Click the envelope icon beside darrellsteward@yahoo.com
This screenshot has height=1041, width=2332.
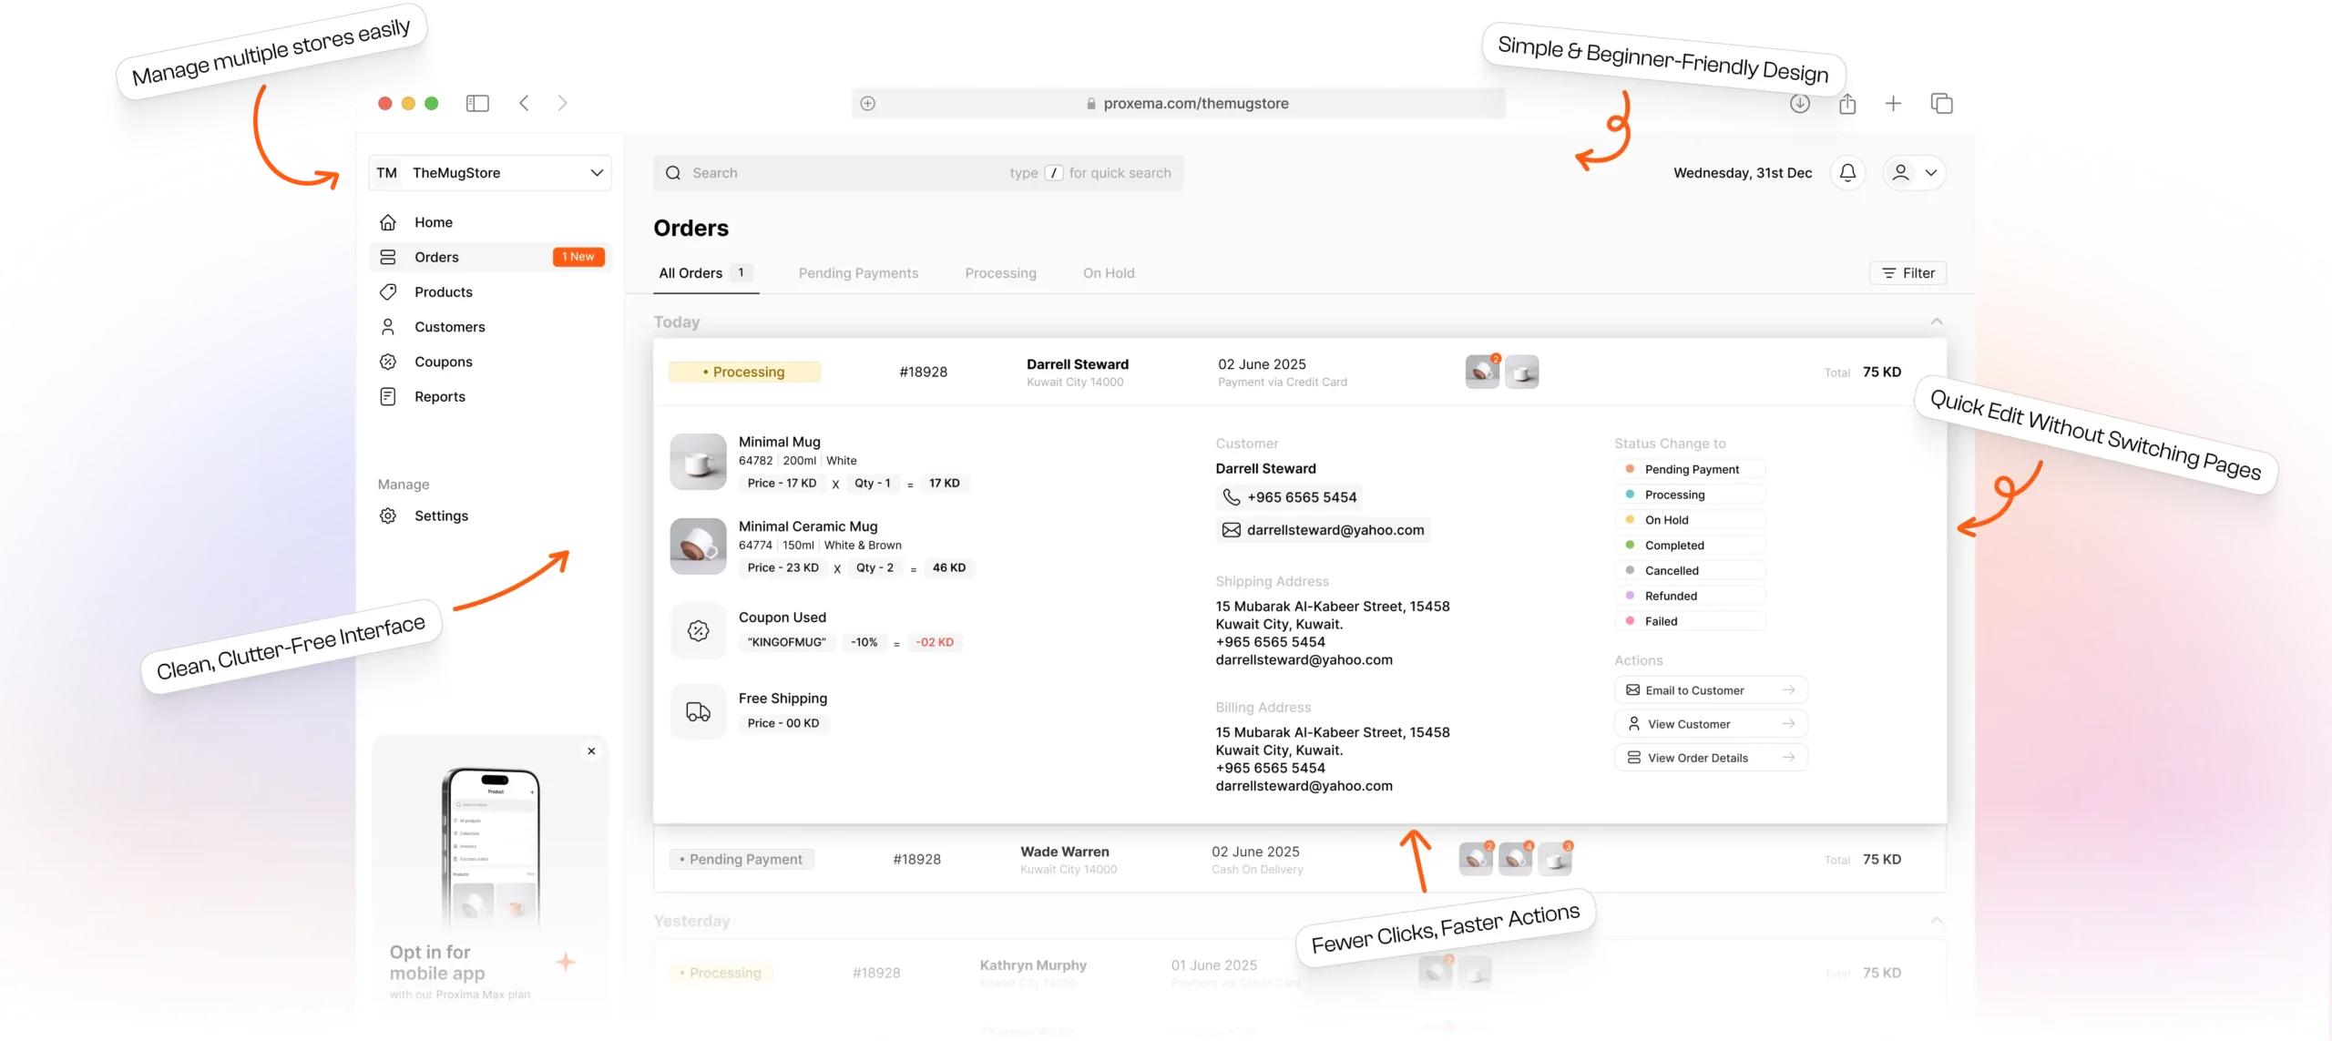pos(1232,530)
